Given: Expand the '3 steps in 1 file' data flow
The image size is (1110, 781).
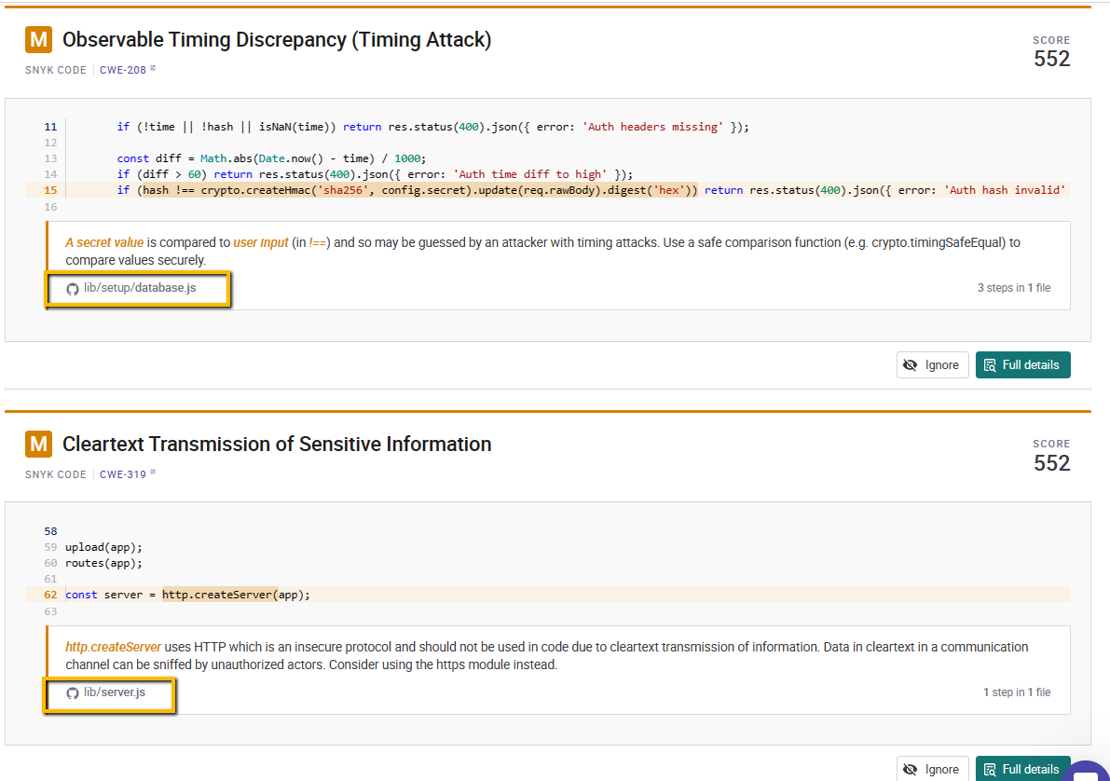Looking at the screenshot, I should (x=1014, y=287).
